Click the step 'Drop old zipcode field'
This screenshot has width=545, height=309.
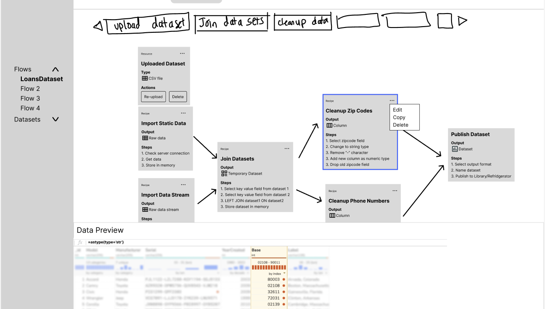pyautogui.click(x=347, y=165)
